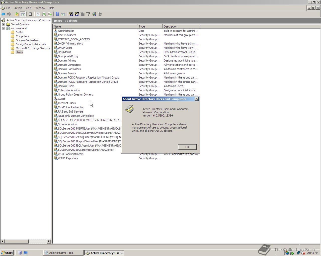
Task: Click the Export List toolbar icon
Action: click(x=50, y=14)
